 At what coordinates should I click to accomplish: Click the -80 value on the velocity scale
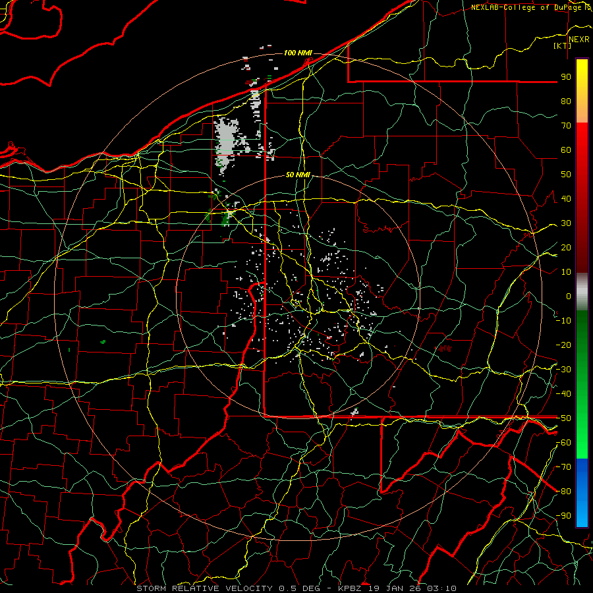point(563,492)
